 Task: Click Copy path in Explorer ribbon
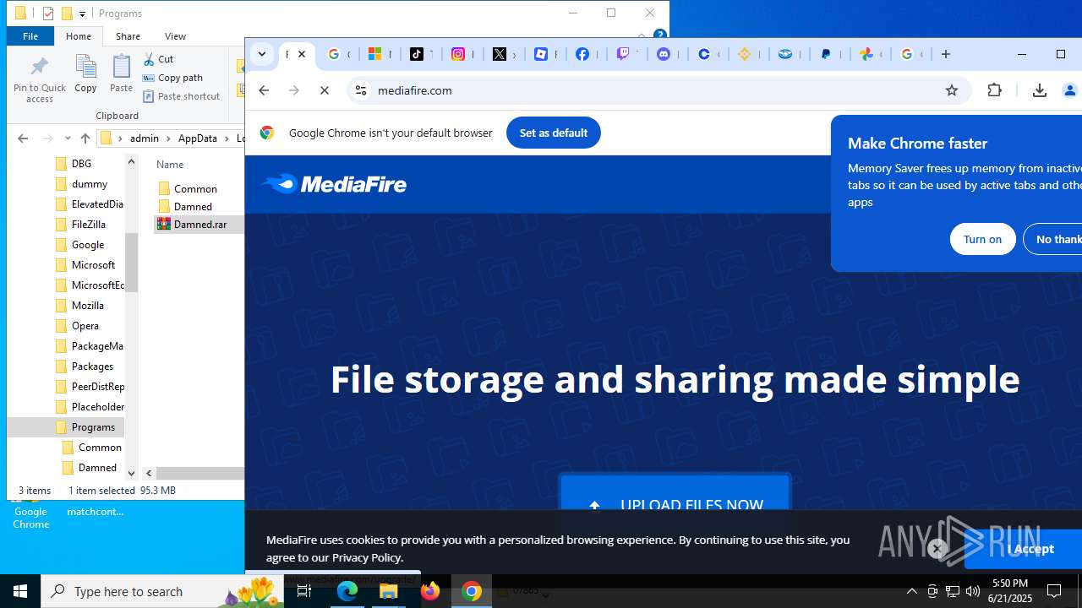[x=173, y=78]
